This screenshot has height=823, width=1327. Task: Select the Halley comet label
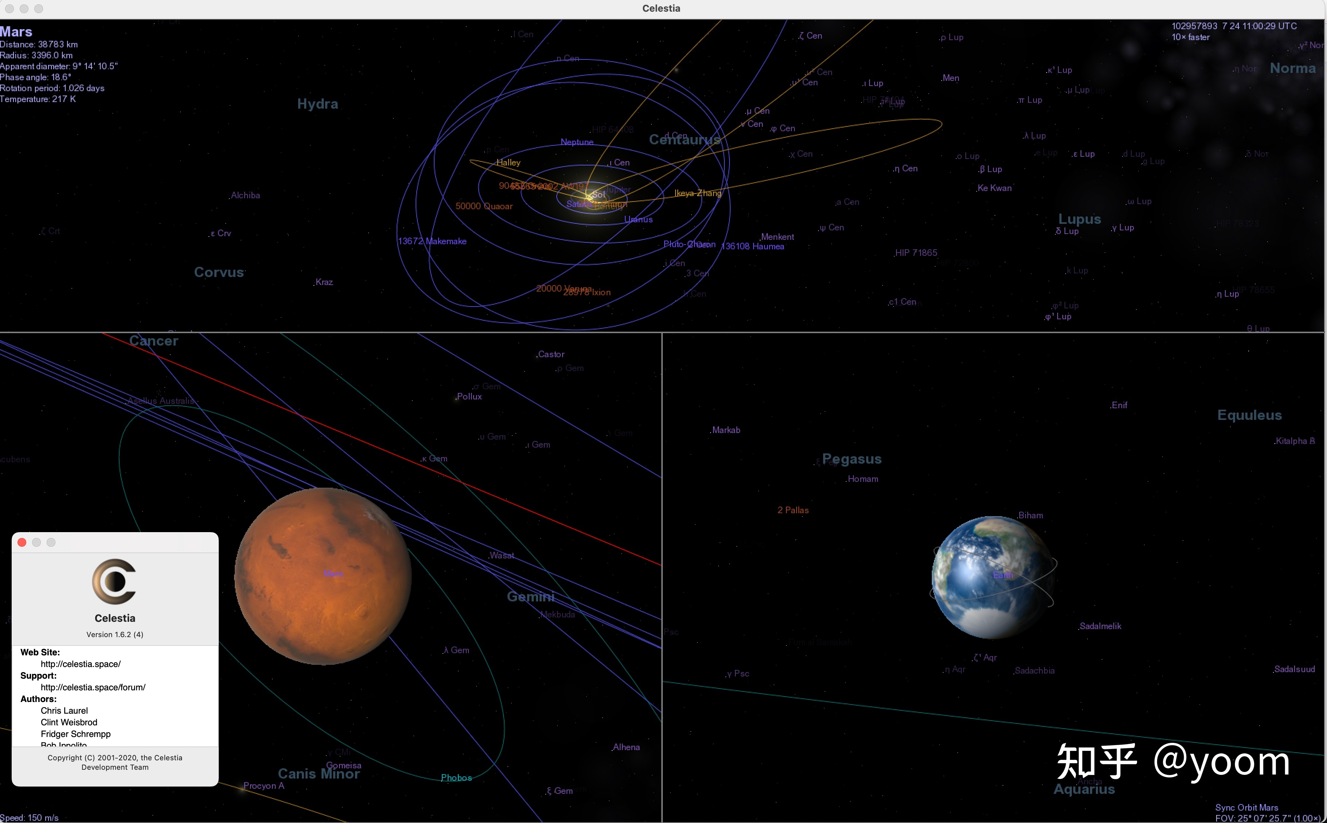click(508, 163)
